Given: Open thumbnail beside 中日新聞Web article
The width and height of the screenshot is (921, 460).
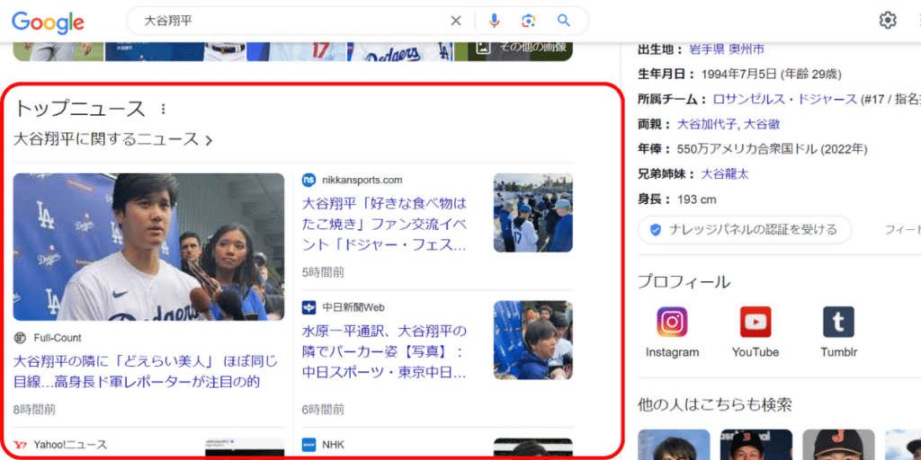Looking at the screenshot, I should (x=532, y=341).
